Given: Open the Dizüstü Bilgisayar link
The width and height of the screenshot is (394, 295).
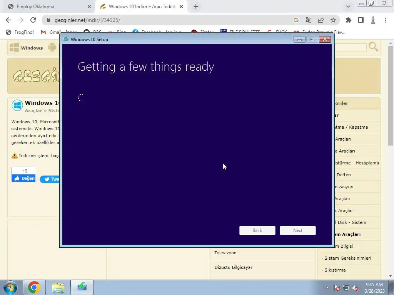Looking at the screenshot, I should click(x=234, y=267).
